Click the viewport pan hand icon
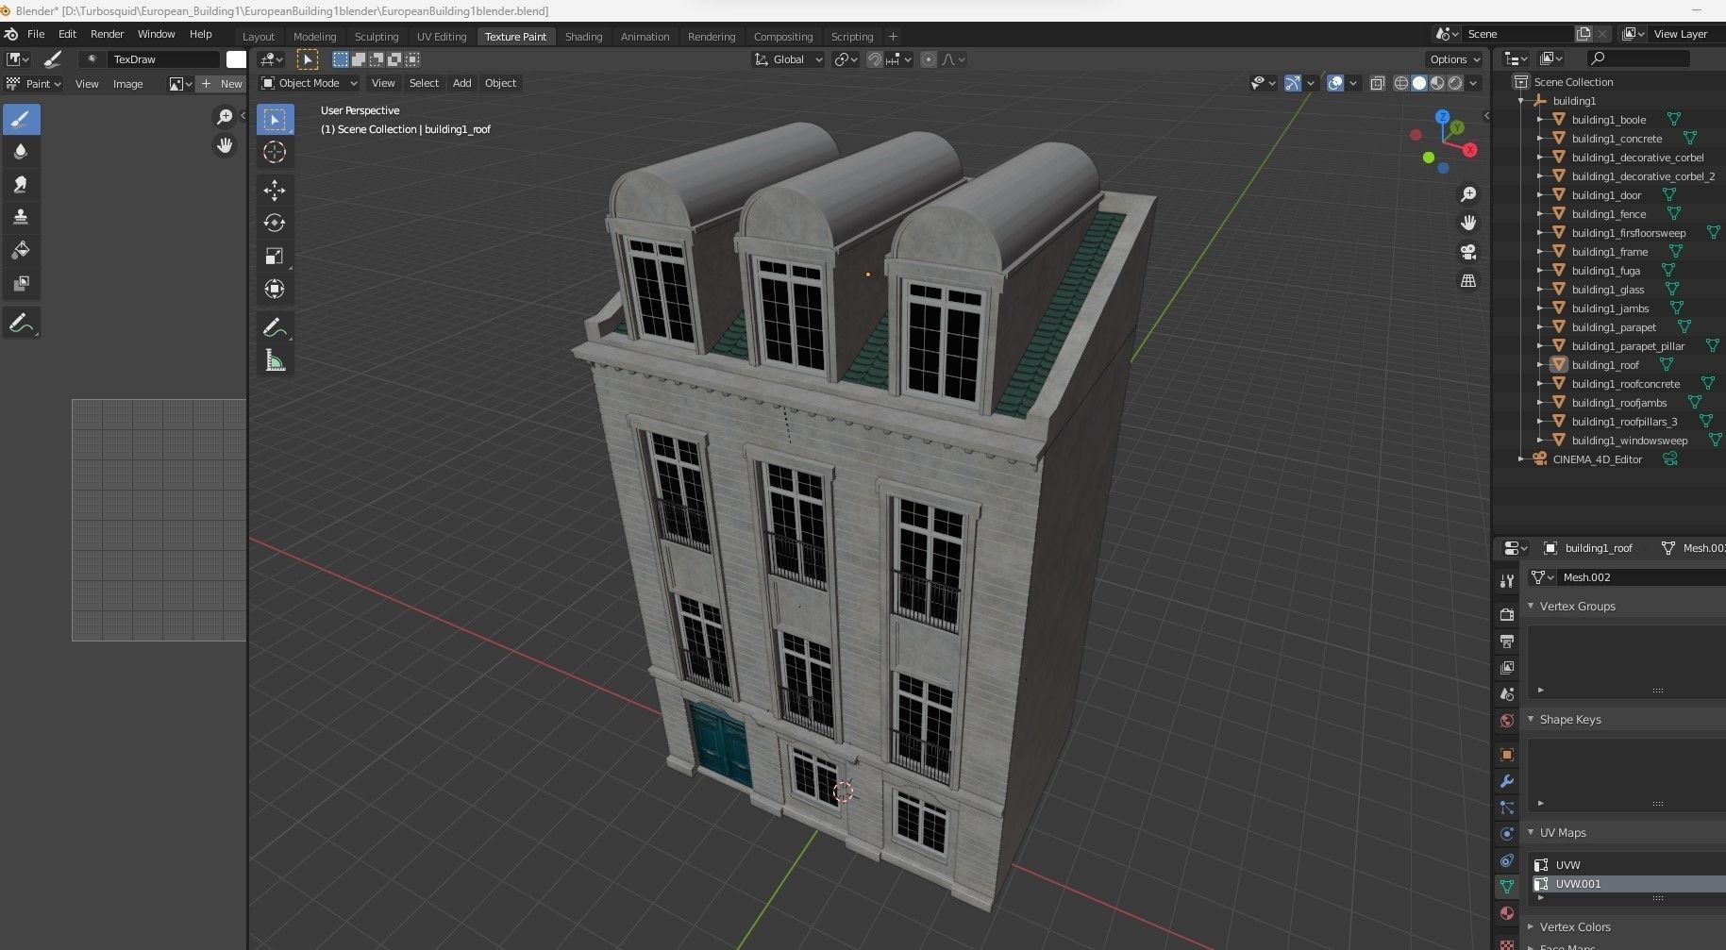The image size is (1726, 950). [x=1468, y=223]
